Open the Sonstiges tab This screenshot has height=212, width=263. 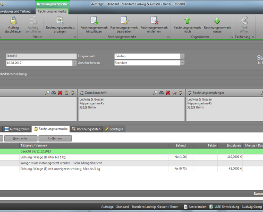(114, 129)
